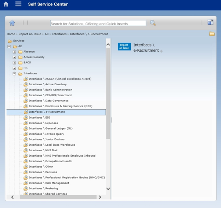Click icon beside Interfaces \ Bank Administration
Image resolution: width=221 pixels, height=208 pixels.
25,90
